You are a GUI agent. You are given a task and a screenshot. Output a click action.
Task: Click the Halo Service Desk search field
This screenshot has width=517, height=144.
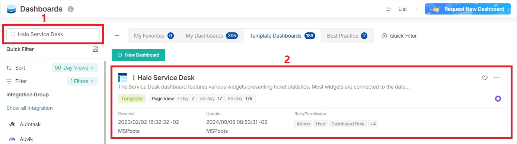coord(53,34)
